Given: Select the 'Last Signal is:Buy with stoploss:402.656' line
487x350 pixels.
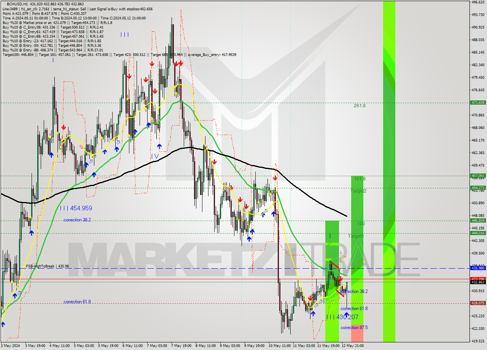Looking at the screenshot, I should pos(121,9).
